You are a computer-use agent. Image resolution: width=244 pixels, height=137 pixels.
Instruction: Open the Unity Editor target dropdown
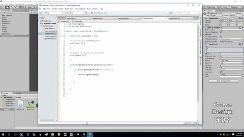tap(75, 13)
